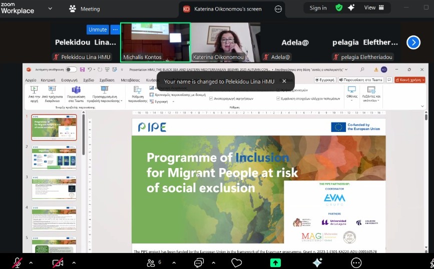Open the participants panel icon
The width and height of the screenshot is (434, 269).
click(x=151, y=262)
